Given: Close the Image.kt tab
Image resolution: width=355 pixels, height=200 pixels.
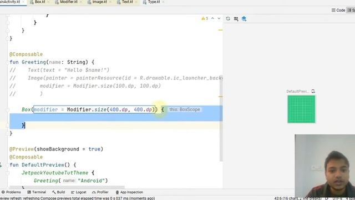Looking at the screenshot, I should pyautogui.click(x=110, y=2).
